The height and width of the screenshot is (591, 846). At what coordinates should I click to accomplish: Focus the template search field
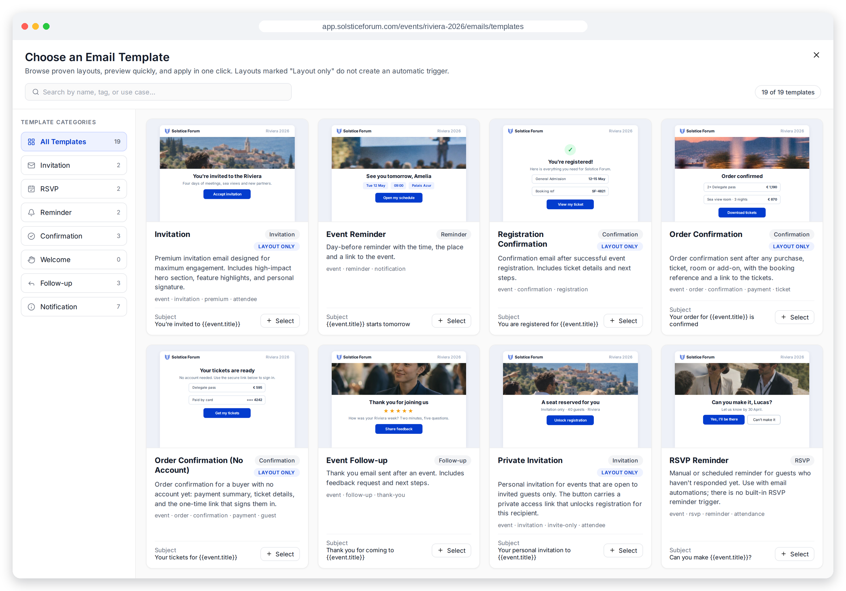[x=158, y=92]
